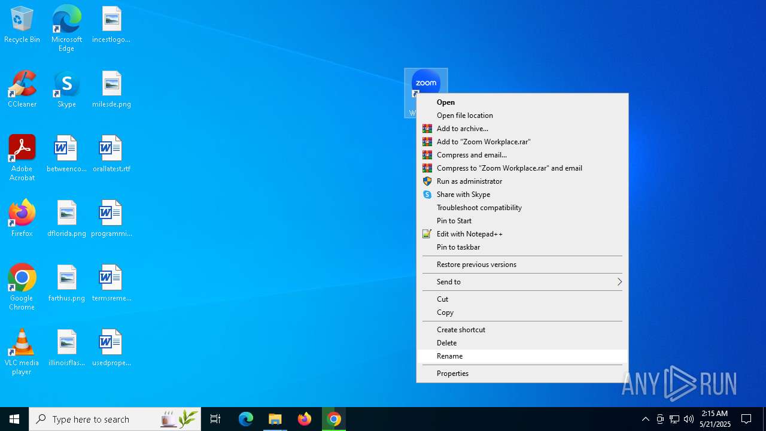Choose Run as administrator
Screen dimensions: 766x431
(522, 181)
